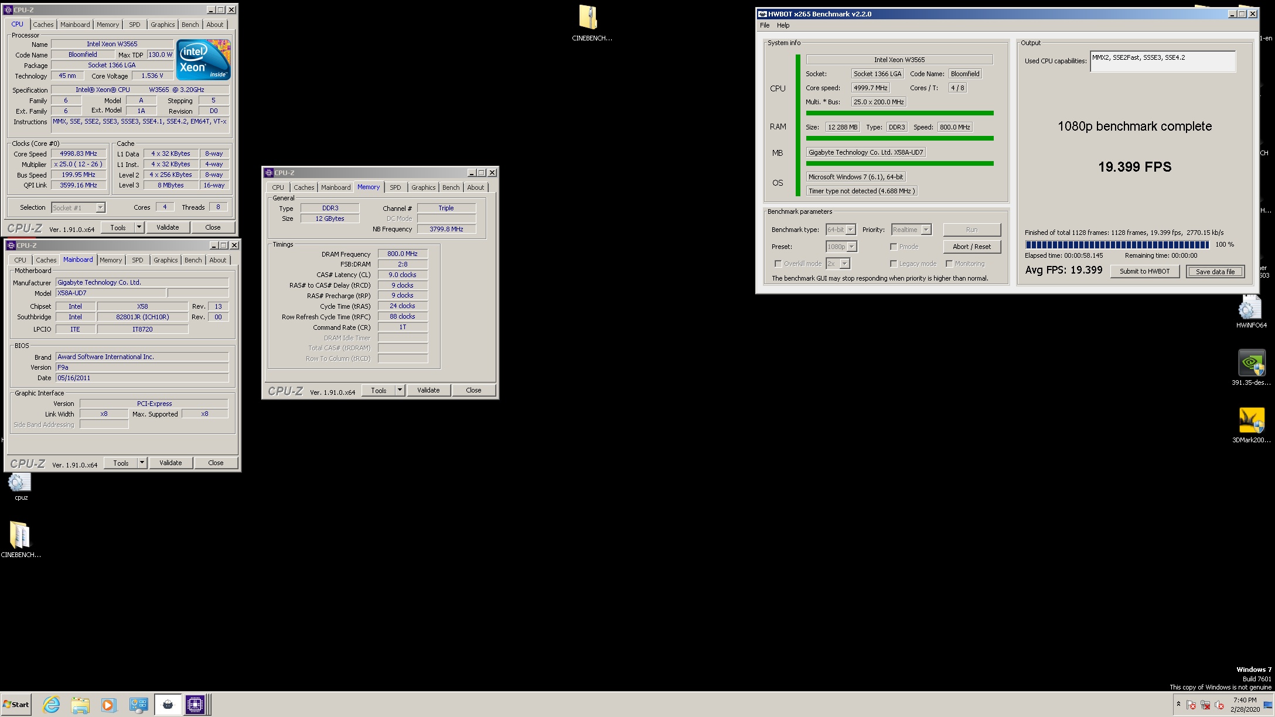Viewport: 1275px width, 717px height.
Task: Open the cpuz desktop shortcut
Action: point(19,483)
